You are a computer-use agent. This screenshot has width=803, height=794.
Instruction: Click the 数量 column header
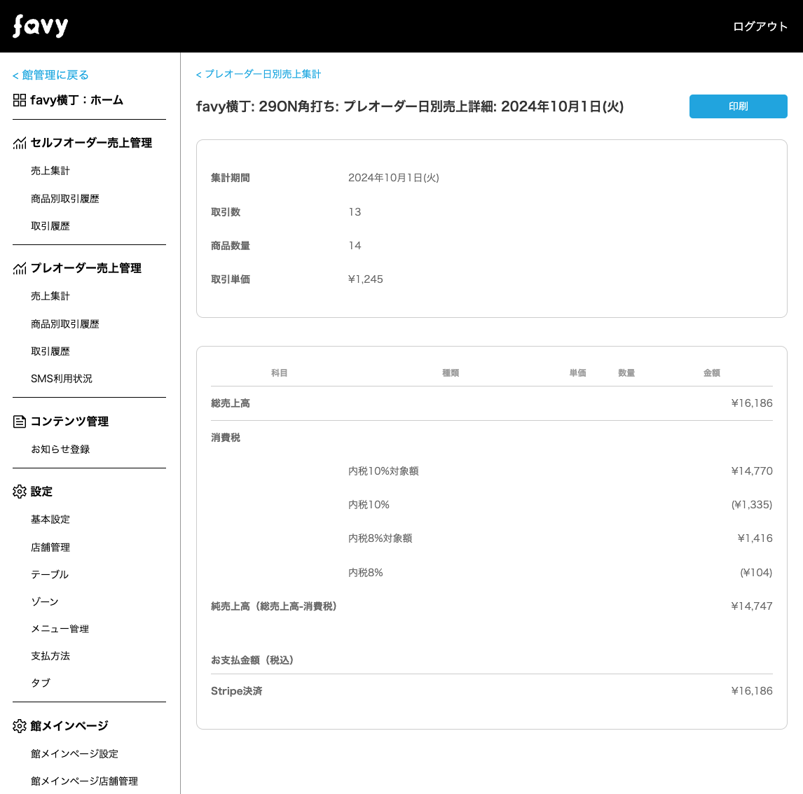626,373
